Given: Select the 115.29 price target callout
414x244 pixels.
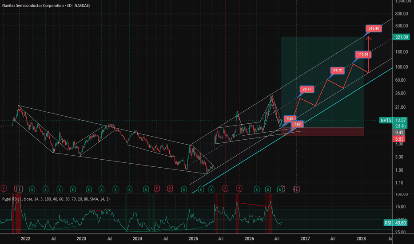Looking at the screenshot, I should [x=363, y=55].
